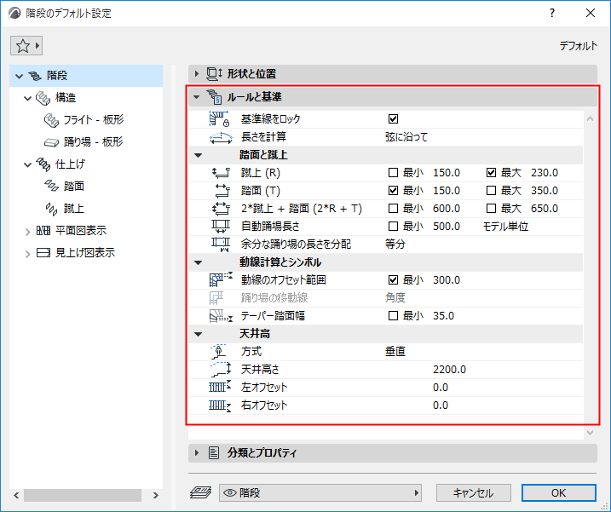Open 方式 value 垂直
The width and height of the screenshot is (611, 512).
(395, 352)
